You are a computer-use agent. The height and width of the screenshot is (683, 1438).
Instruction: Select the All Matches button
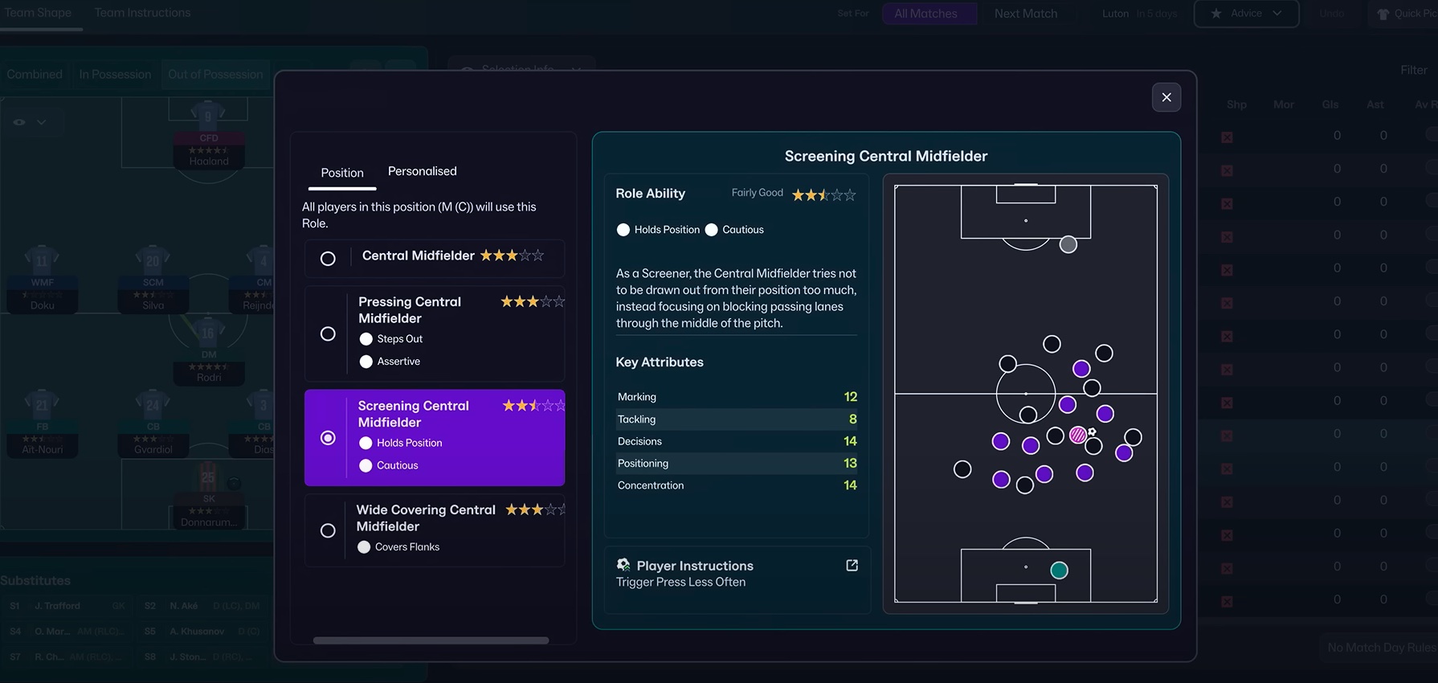pos(925,14)
